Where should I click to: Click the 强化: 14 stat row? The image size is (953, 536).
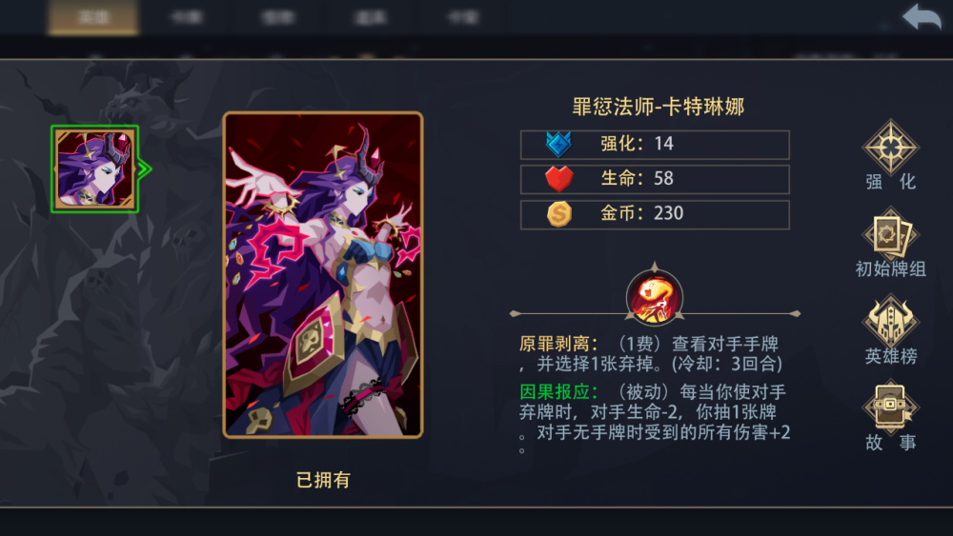click(x=655, y=145)
